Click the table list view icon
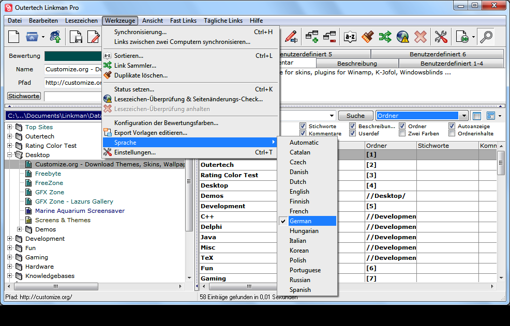510x326 pixels. tap(477, 116)
